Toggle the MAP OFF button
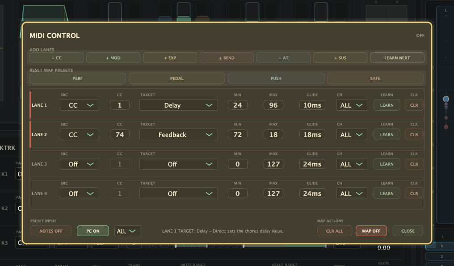The width and height of the screenshot is (454, 266). point(371,231)
